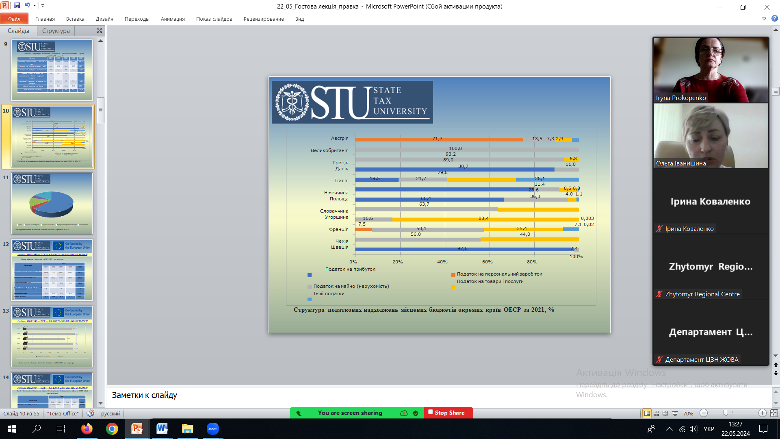The image size is (780, 439).
Task: Open the Главная ribbon tab
Action: [45, 19]
